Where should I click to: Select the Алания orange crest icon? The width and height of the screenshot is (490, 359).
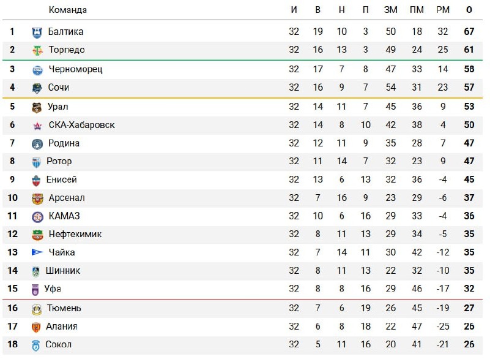pyautogui.click(x=36, y=327)
